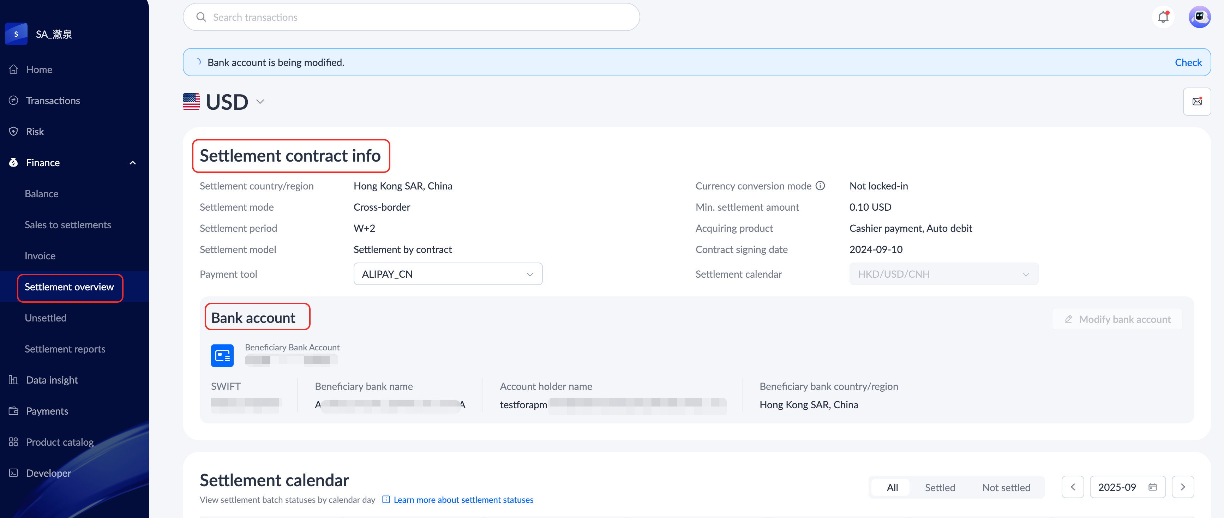Image resolution: width=1224 pixels, height=518 pixels.
Task: Select the All filter option
Action: coord(892,487)
